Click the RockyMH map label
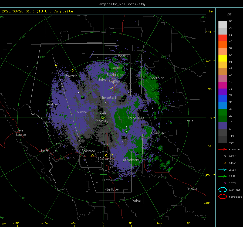The height and width of the screenshot is (227, 243). click(x=71, y=76)
